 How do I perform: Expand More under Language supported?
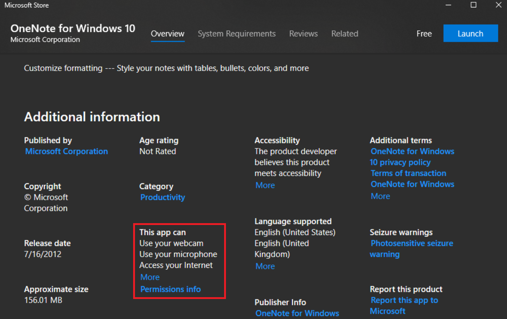tap(265, 266)
